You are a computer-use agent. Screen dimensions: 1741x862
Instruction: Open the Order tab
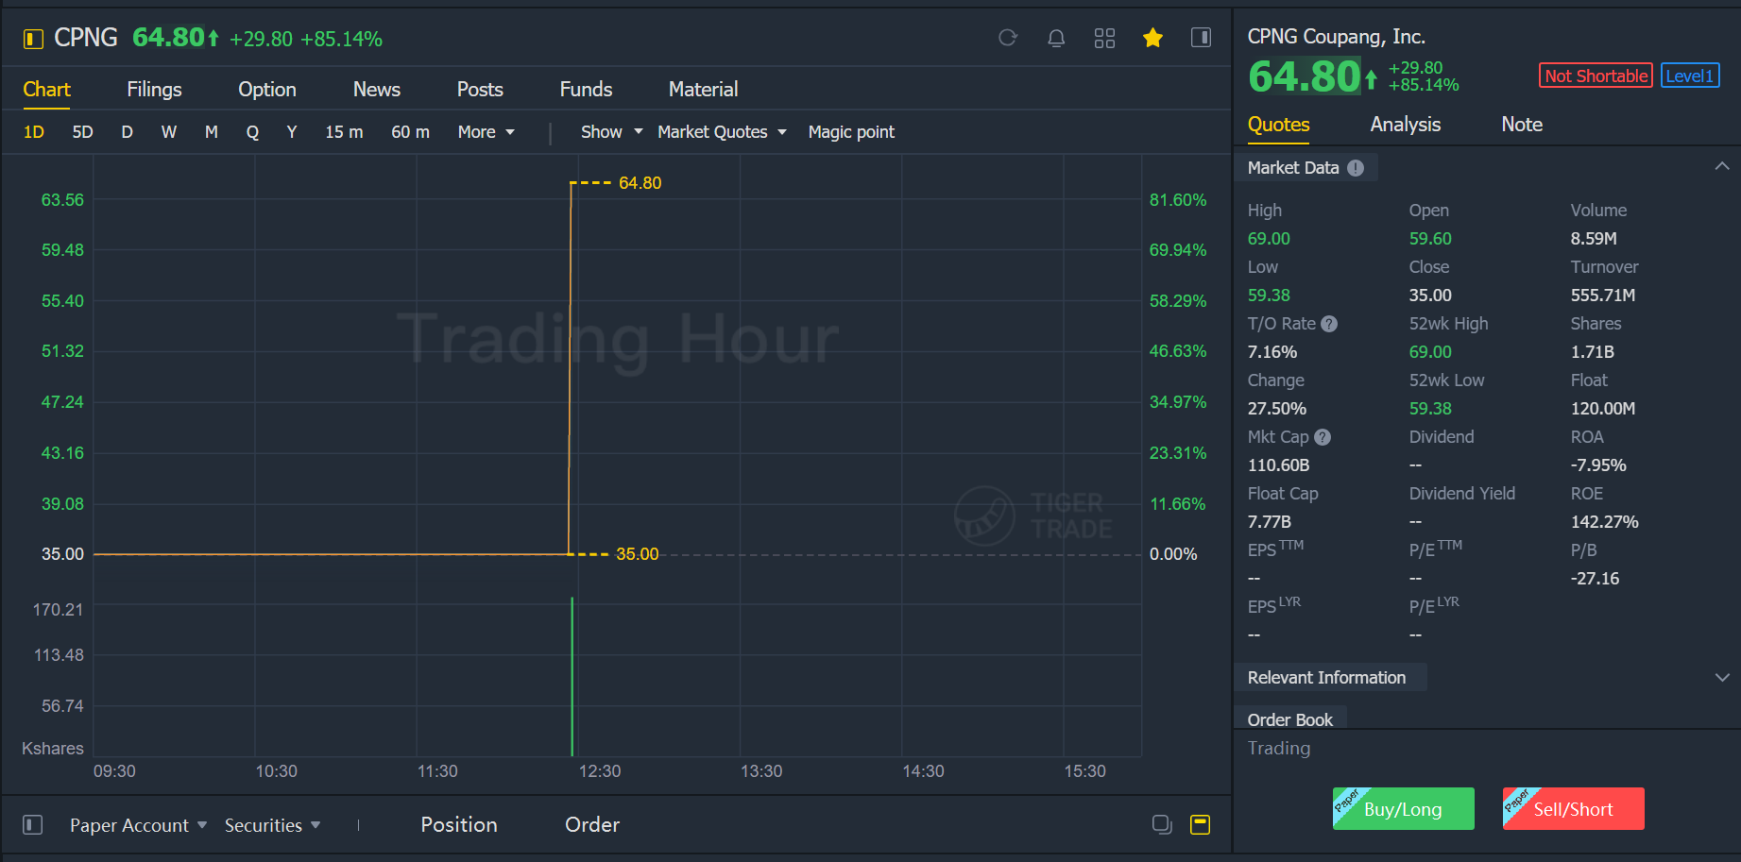(x=592, y=825)
